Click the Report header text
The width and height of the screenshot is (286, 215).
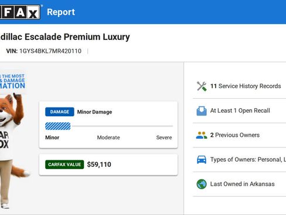61,12
